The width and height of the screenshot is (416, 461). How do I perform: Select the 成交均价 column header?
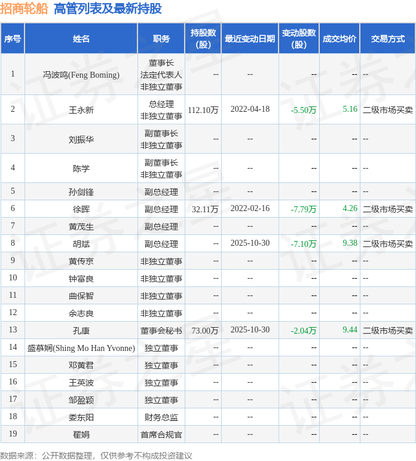339,39
